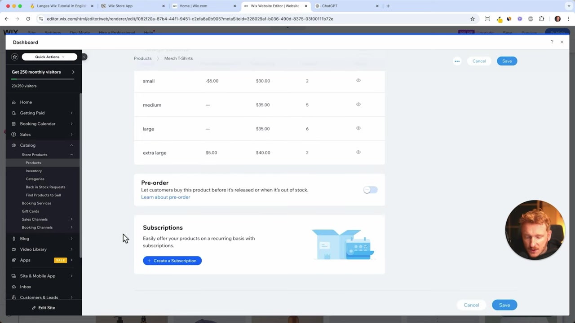Screen dimensions: 575x323
Task: Switch to the Langes Wix Tutorial tab
Action: click(x=61, y=6)
